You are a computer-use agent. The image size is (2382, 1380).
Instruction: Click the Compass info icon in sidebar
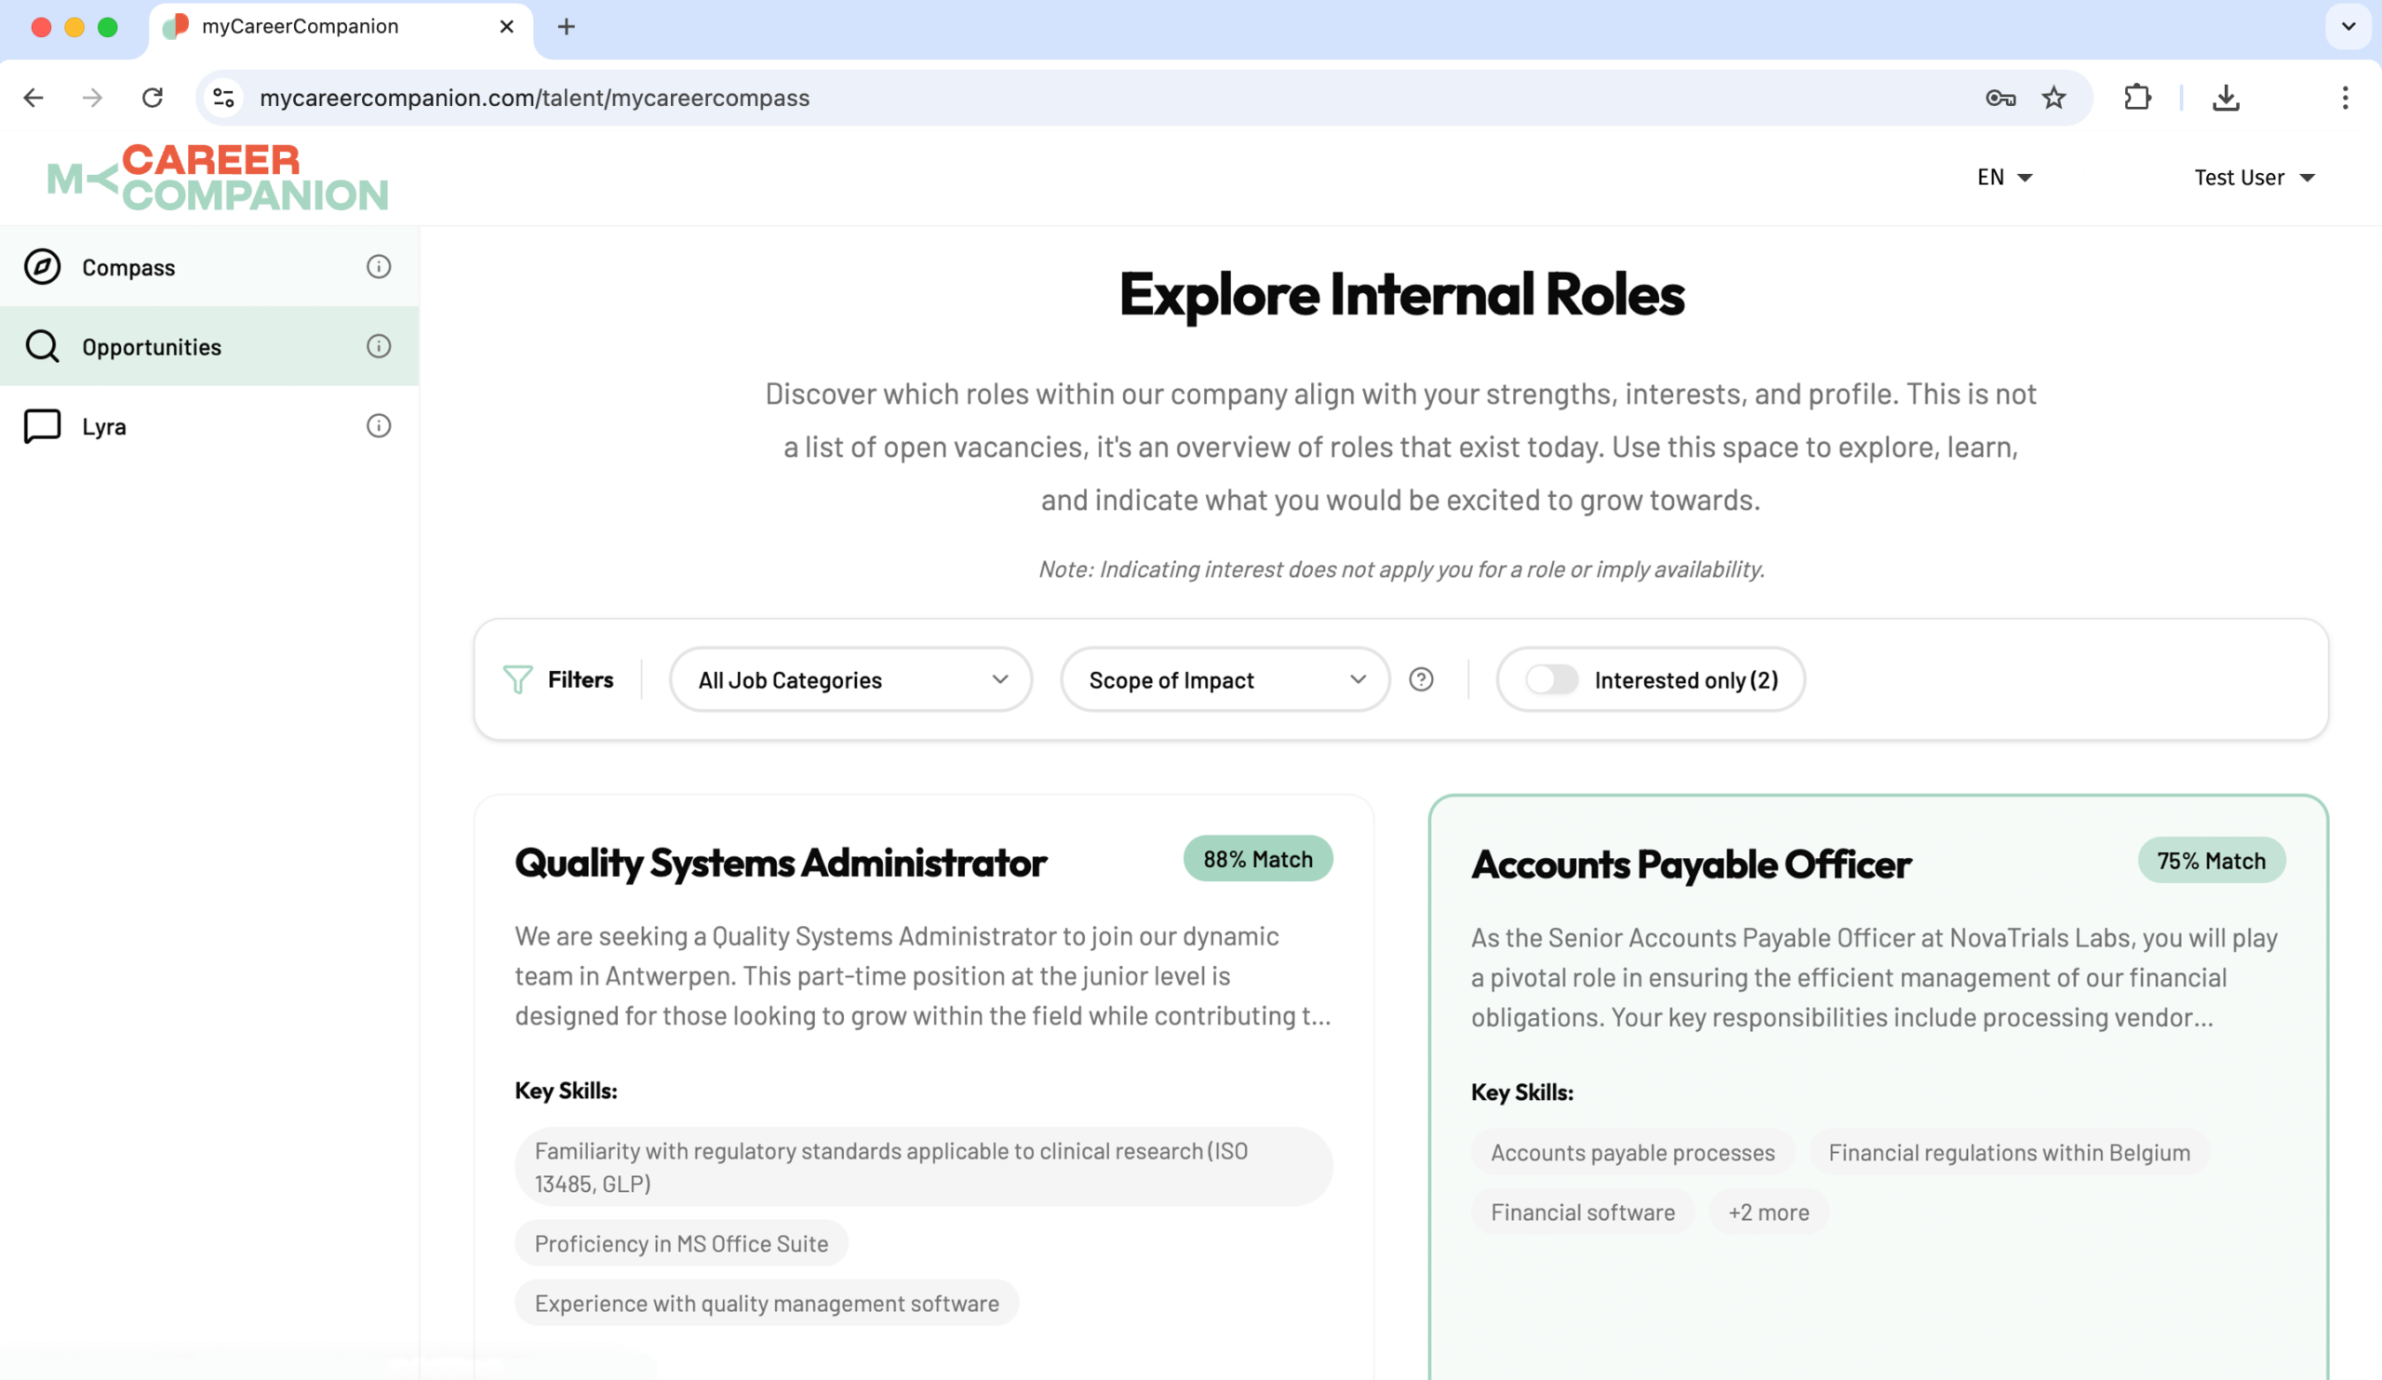pos(378,267)
